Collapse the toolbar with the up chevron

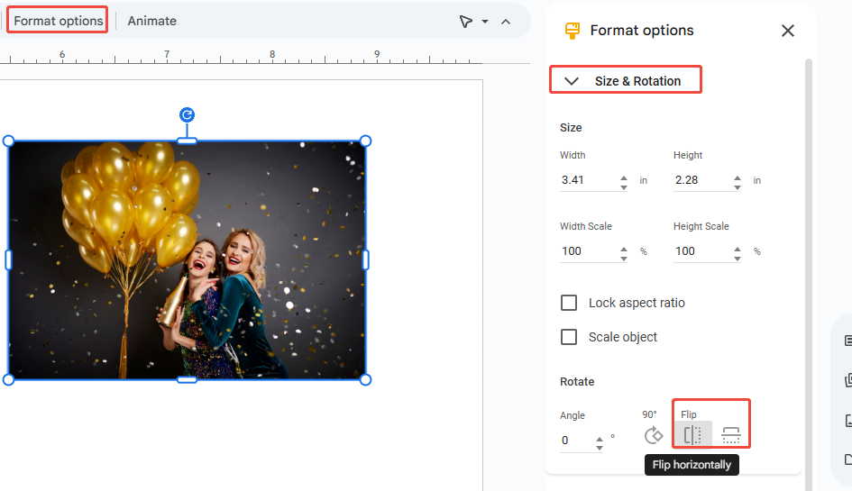506,22
